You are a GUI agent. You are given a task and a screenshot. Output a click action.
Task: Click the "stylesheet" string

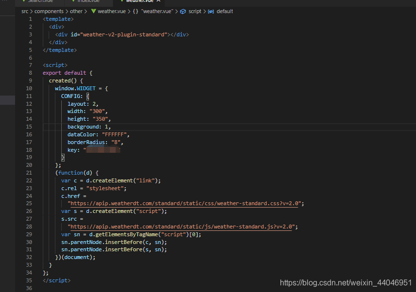(x=105, y=188)
